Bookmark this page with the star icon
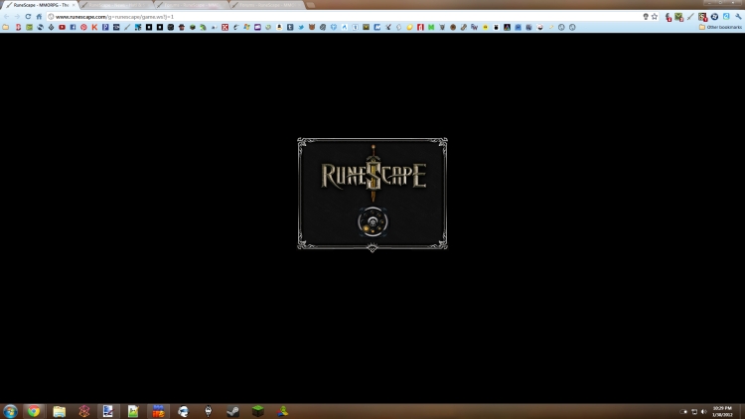Viewport: 745px width, 419px height. [x=655, y=17]
